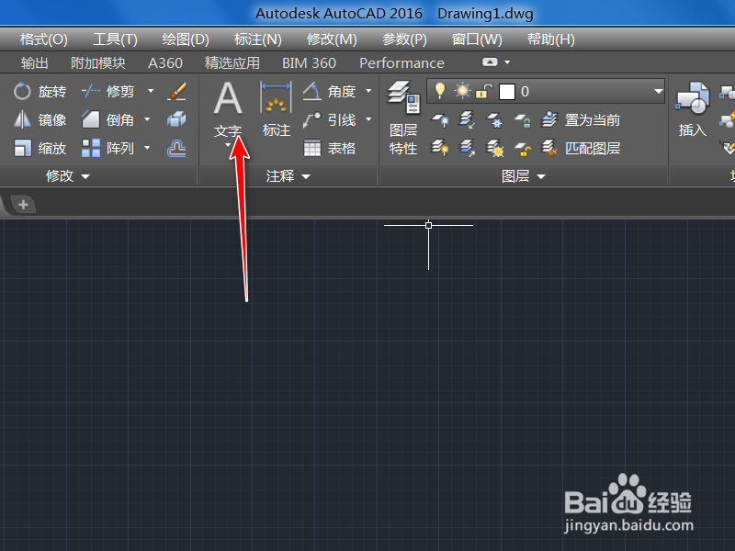Switch to the BIM 360 ribbon tab

point(309,62)
